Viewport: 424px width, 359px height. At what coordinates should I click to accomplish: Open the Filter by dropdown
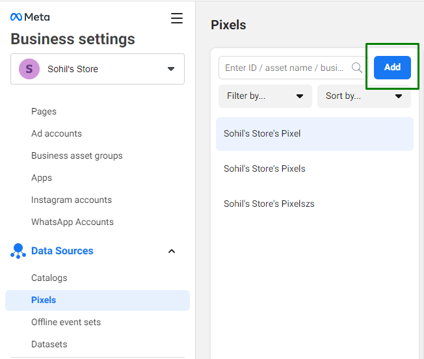coord(265,96)
